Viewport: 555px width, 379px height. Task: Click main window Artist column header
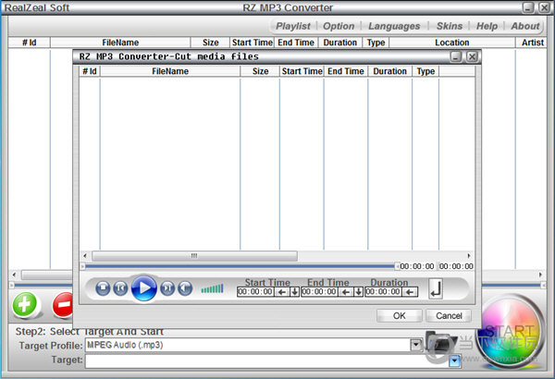tap(532, 43)
